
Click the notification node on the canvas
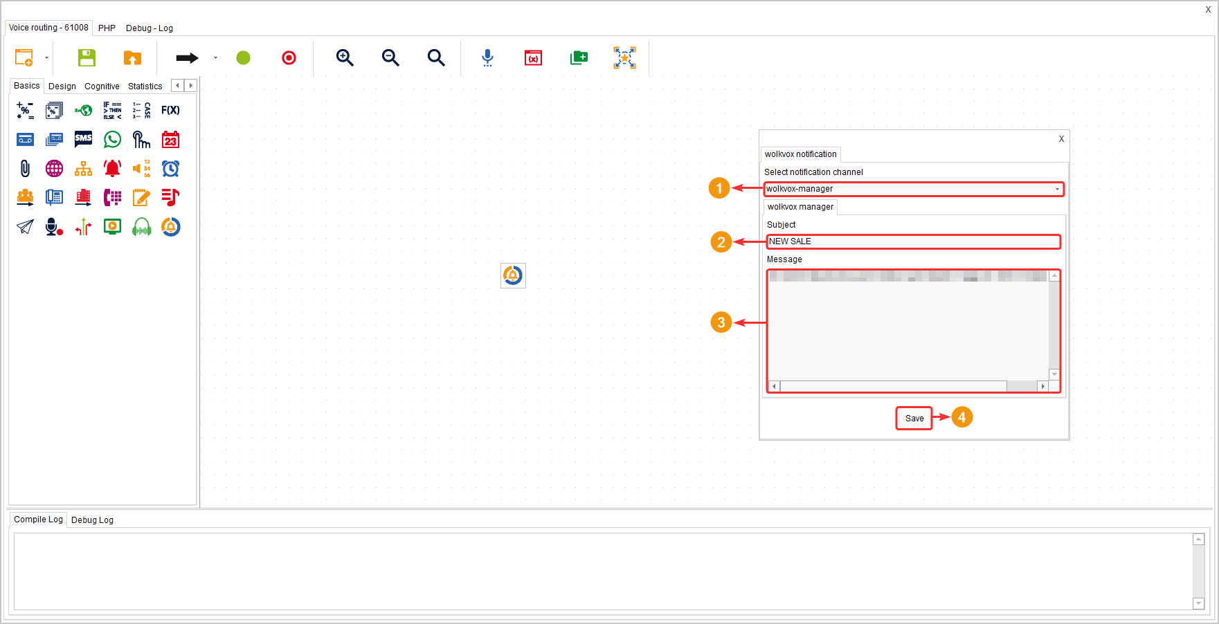click(x=513, y=275)
